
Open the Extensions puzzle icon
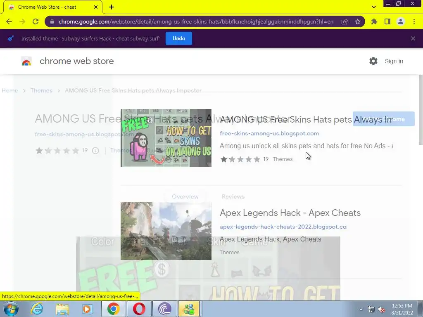click(374, 21)
